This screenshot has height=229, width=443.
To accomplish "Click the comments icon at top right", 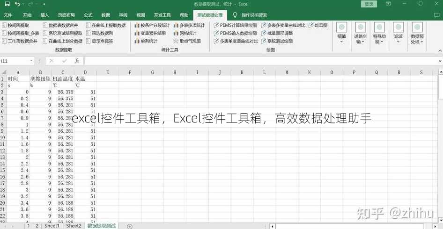I will pyautogui.click(x=436, y=15).
